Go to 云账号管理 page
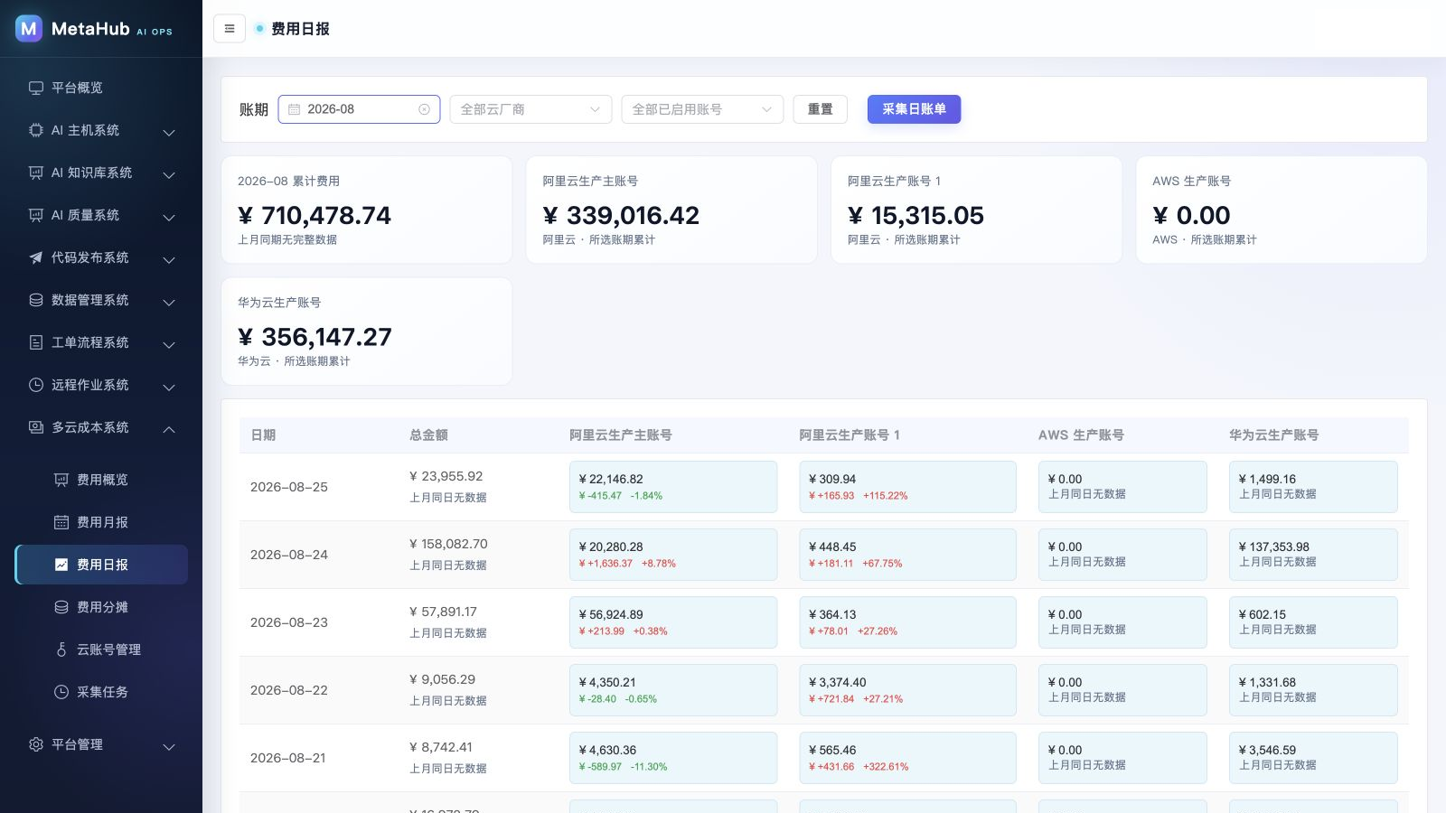This screenshot has width=1446, height=813. 101,649
